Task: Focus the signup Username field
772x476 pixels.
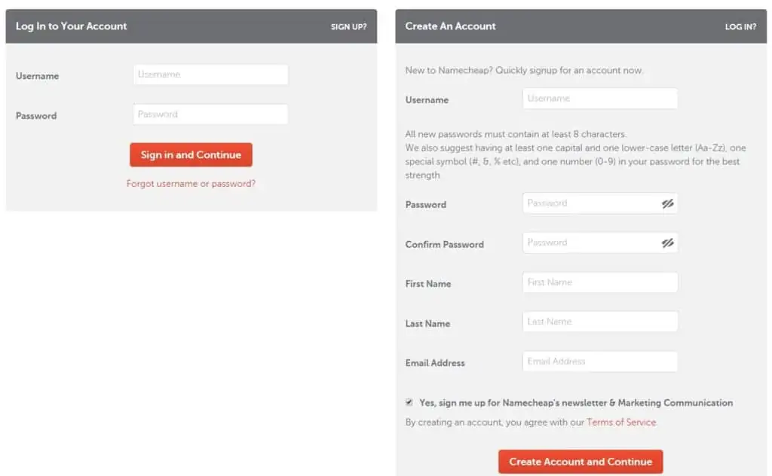Action: 600,99
